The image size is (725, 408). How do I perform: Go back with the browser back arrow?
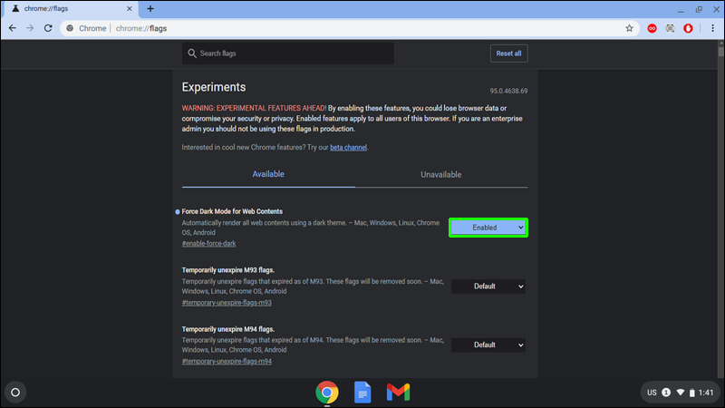[13, 28]
